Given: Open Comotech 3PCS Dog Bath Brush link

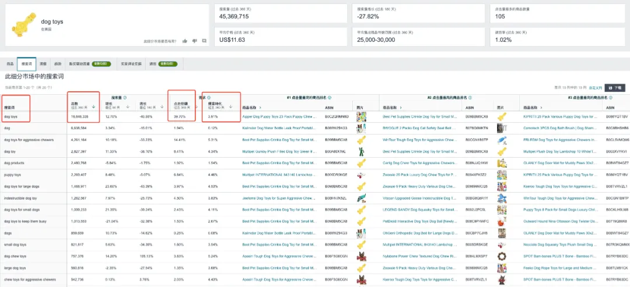Looking at the screenshot, I should click(561, 128).
